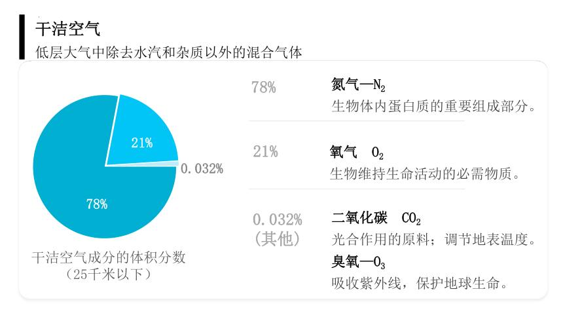
Task: Click the black vertical title bar
Action: [22, 37]
